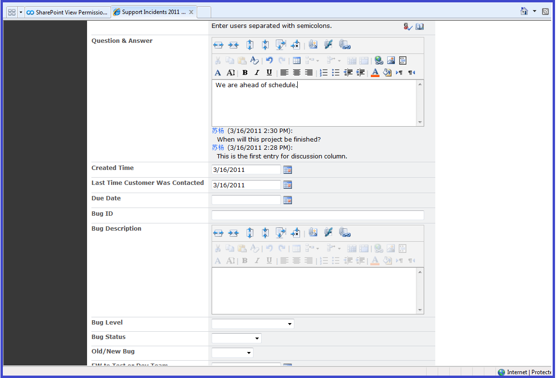Click into Question & Answer text area

coord(315,103)
